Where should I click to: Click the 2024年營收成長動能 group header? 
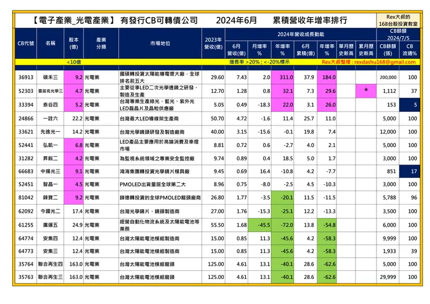pyautogui.click(x=300, y=34)
